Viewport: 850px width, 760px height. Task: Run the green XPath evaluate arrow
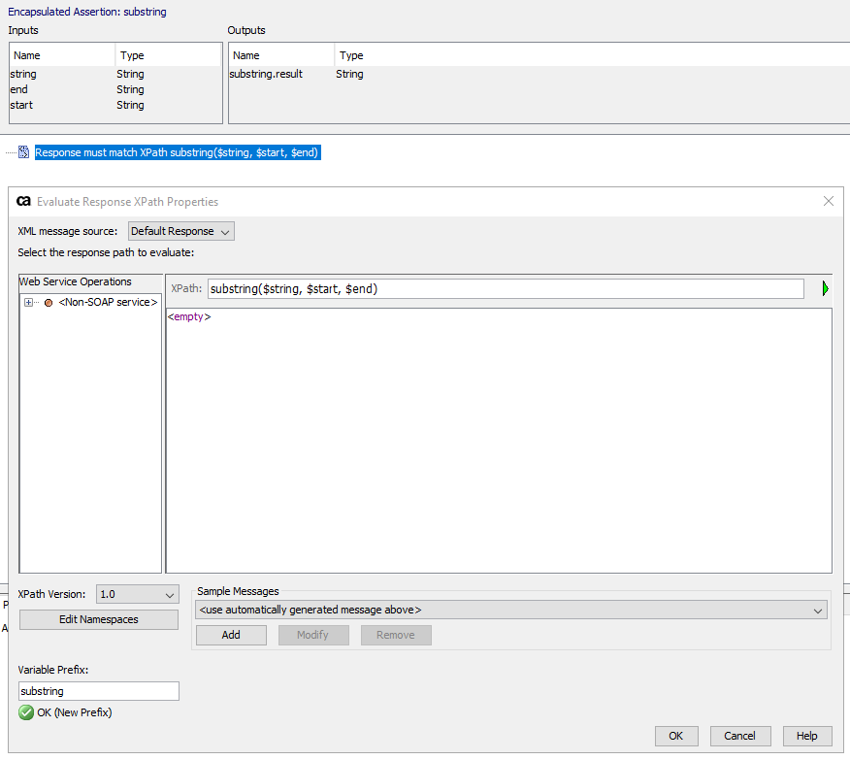pyautogui.click(x=825, y=288)
